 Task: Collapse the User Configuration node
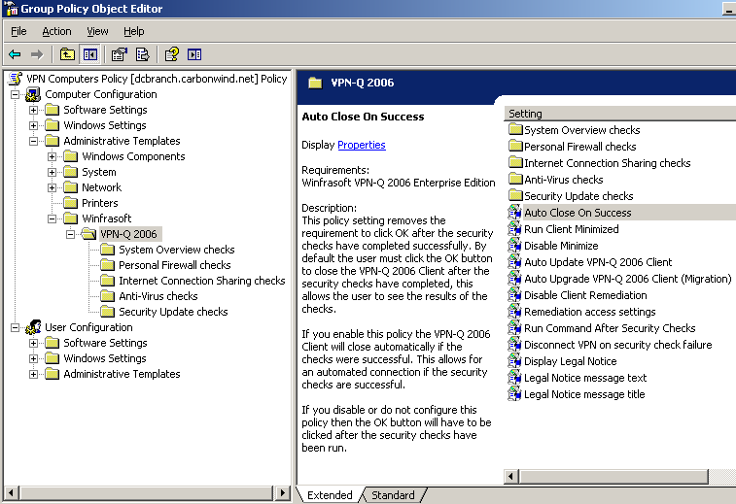coord(15,327)
